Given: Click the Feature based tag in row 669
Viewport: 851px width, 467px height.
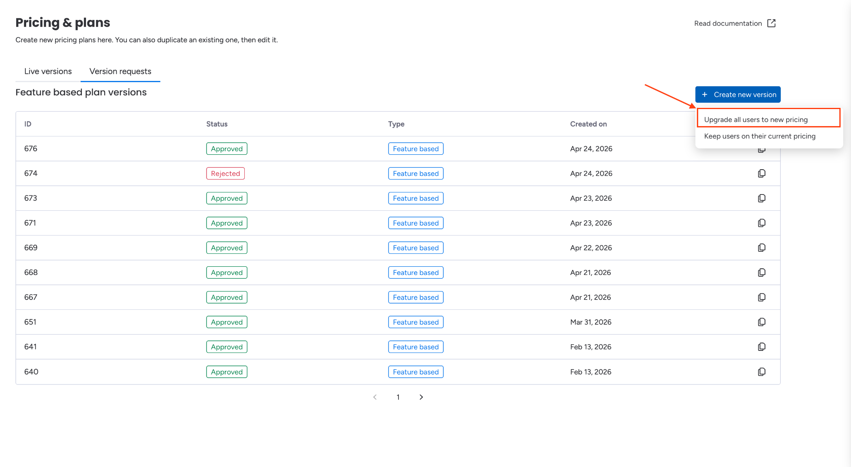Looking at the screenshot, I should click(x=416, y=248).
